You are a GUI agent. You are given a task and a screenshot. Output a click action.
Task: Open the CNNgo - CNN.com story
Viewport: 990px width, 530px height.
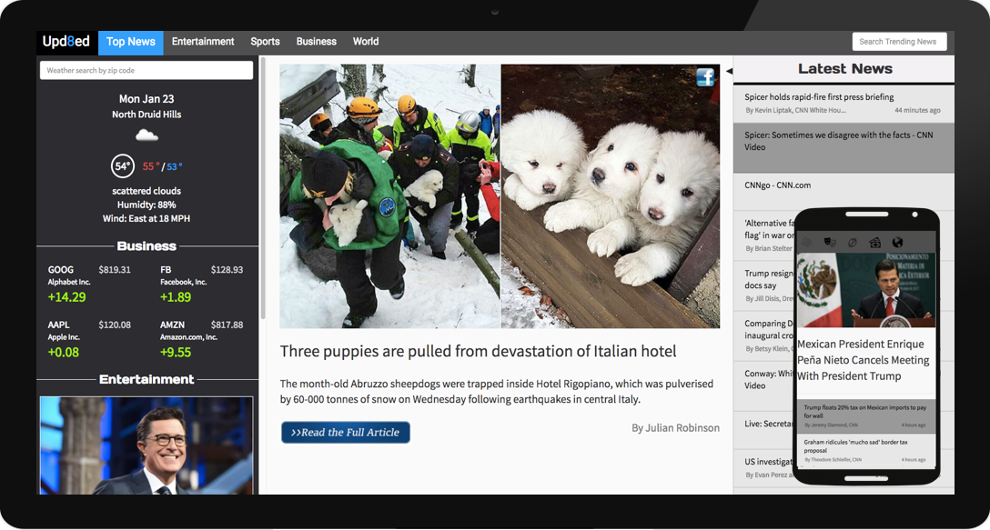(844, 191)
